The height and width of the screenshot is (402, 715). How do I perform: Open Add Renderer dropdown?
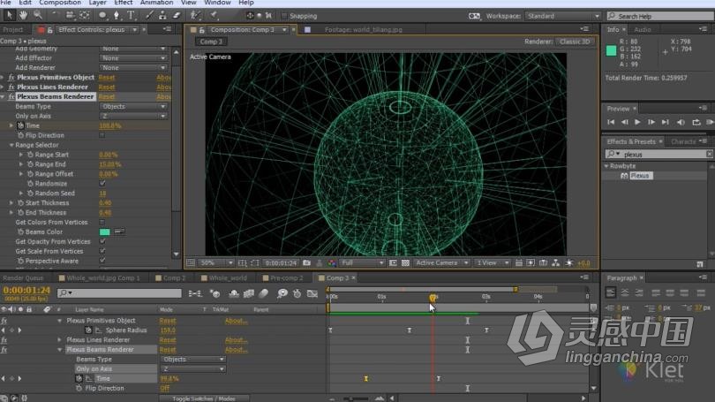point(133,67)
